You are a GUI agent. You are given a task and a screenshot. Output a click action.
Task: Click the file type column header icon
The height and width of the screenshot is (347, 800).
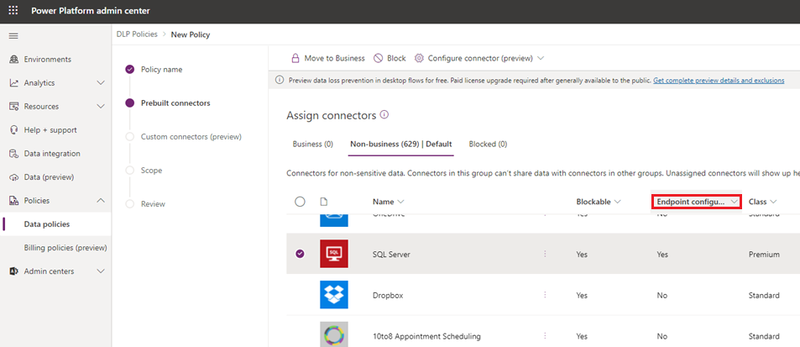323,202
